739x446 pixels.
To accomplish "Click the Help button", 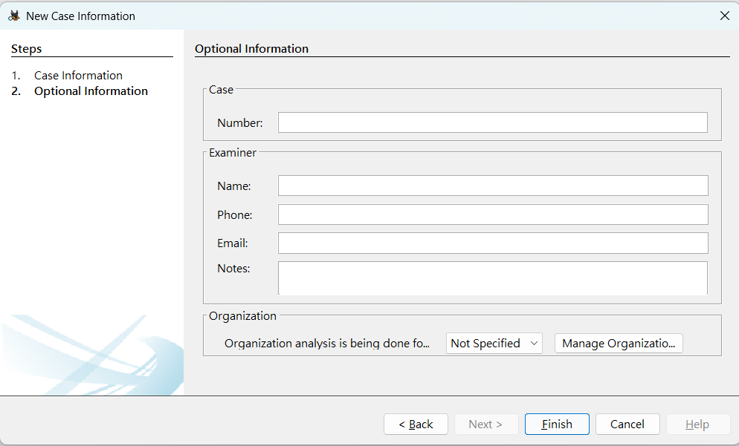I will pos(697,424).
